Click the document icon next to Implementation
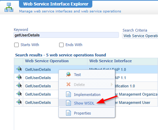This screenshot has width=158, height=130. (x=68, y=94)
